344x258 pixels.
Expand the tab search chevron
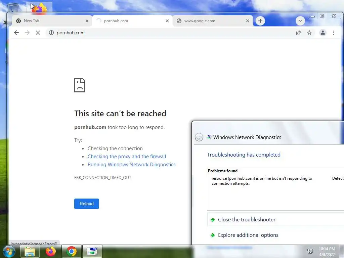[x=300, y=21]
